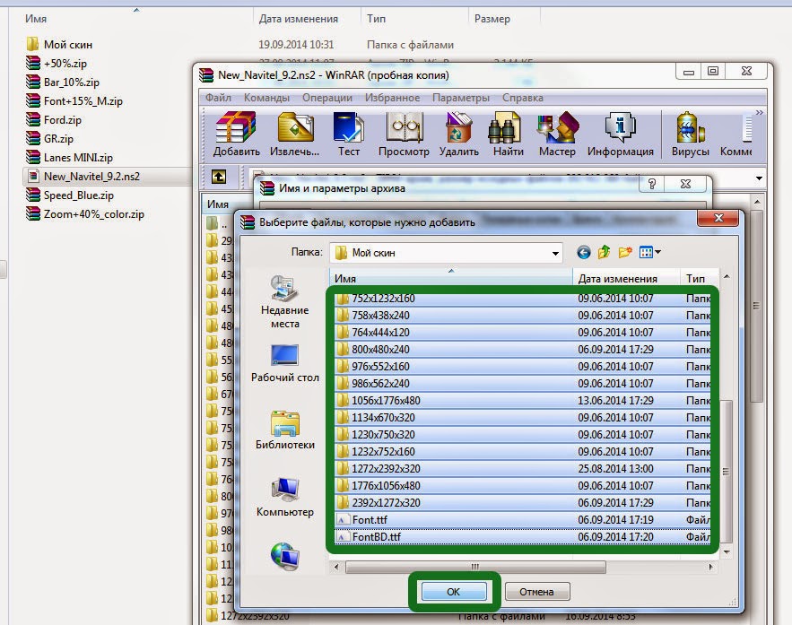The image size is (792, 625).
Task: Go up one level in WinRAR address bar
Action: pos(219,177)
